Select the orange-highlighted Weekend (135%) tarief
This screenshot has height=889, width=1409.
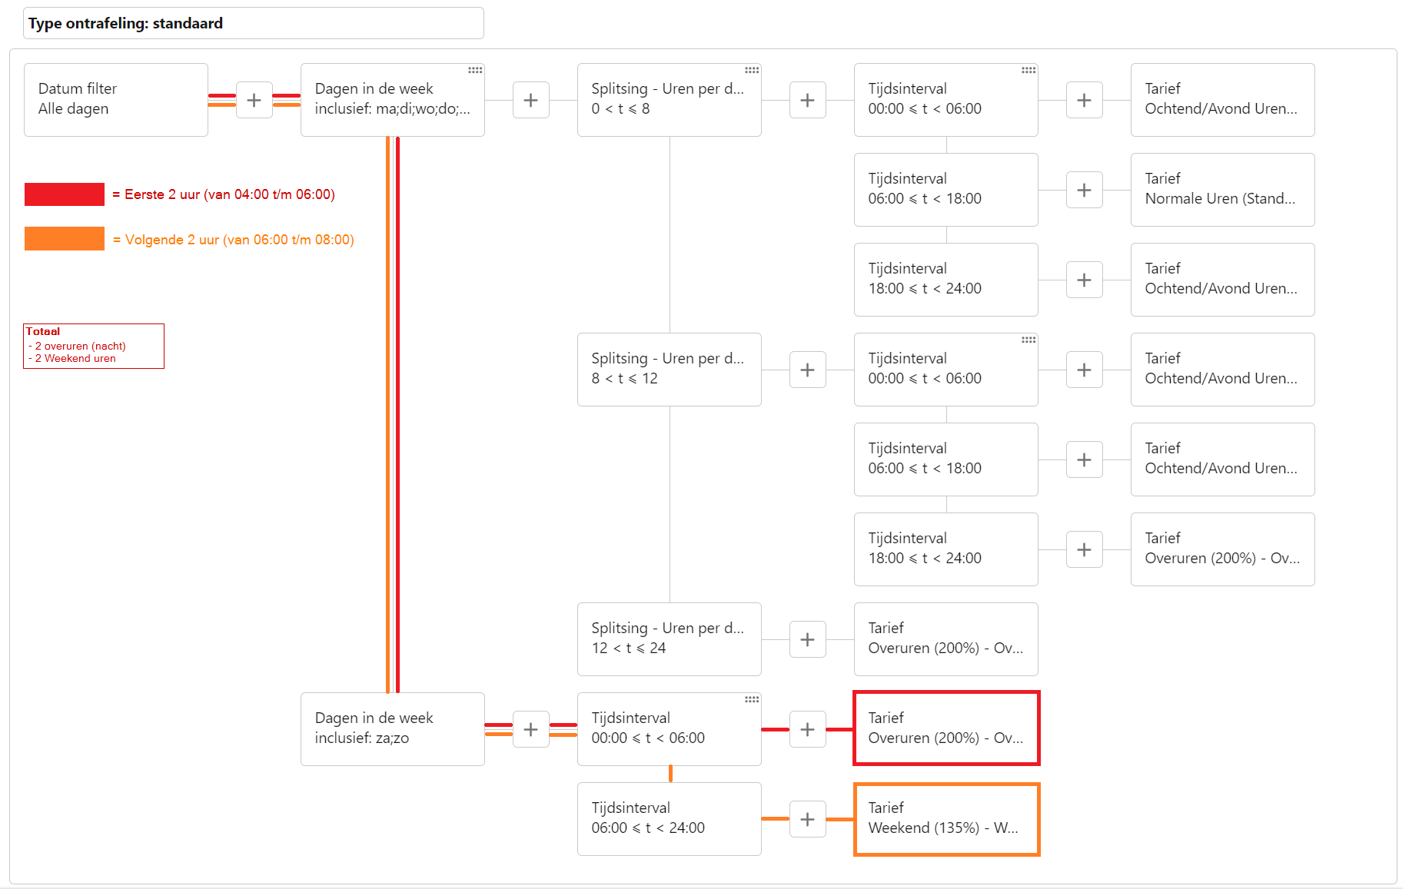946,819
